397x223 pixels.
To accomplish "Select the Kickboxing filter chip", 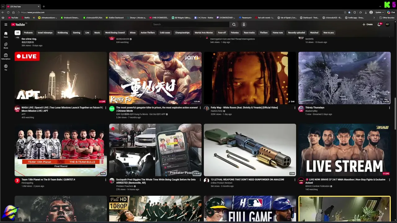I will pos(63,33).
